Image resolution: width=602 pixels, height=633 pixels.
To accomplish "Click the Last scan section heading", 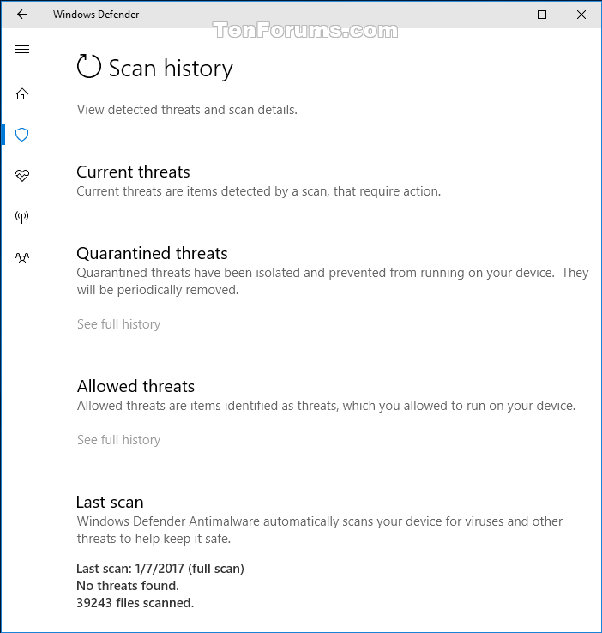I will pos(110,503).
